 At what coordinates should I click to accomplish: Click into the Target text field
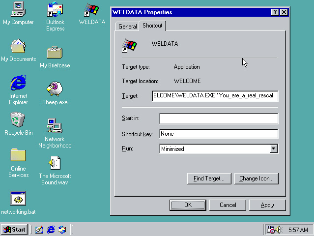tap(215, 96)
